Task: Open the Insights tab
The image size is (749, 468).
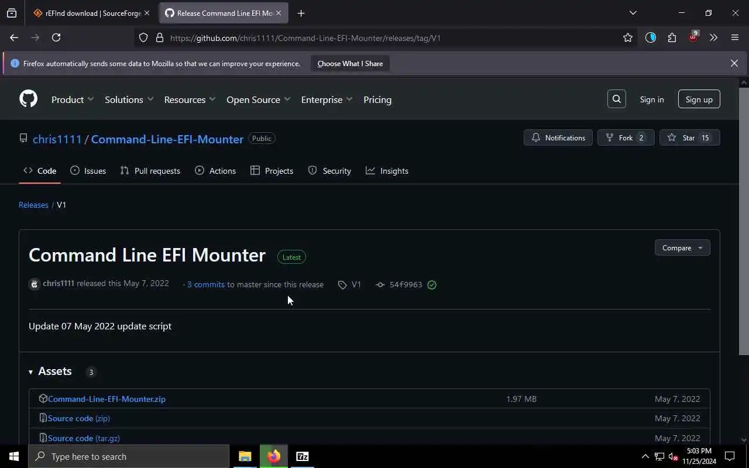Action: pos(387,171)
